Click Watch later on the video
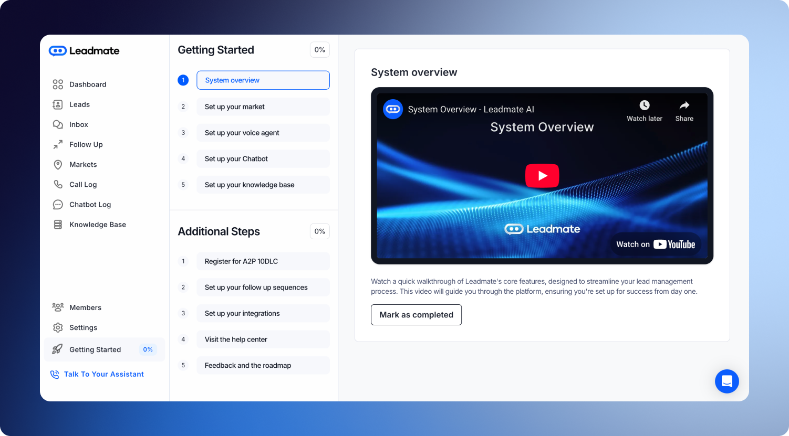Viewport: 789px width, 436px height. click(x=644, y=111)
